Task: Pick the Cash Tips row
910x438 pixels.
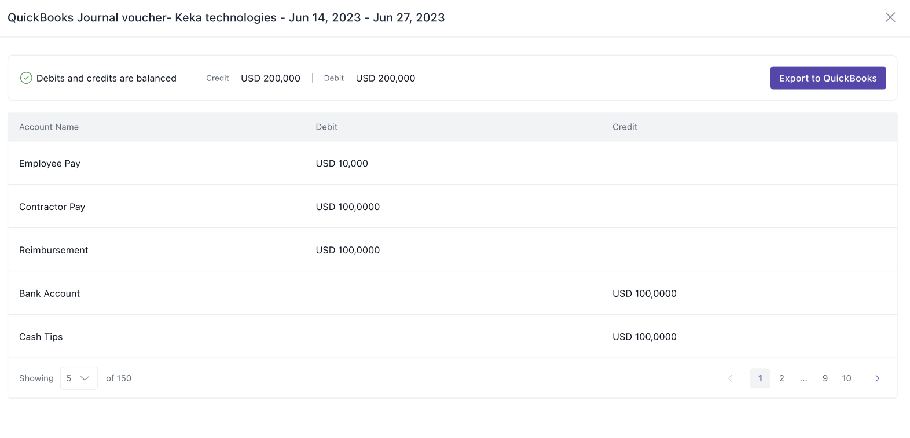Action: pyautogui.click(x=41, y=337)
